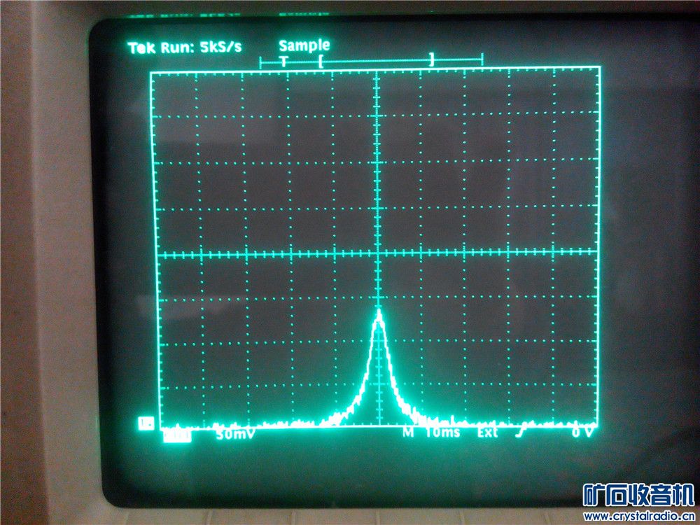This screenshot has height=525, width=700.
Task: Open the www.crystalradio.cn link
Action: coord(639,517)
